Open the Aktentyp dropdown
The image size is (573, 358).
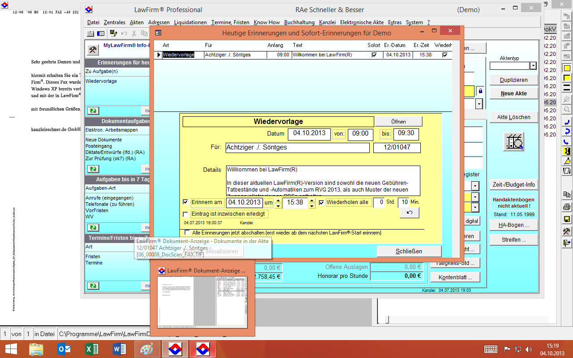pos(533,66)
